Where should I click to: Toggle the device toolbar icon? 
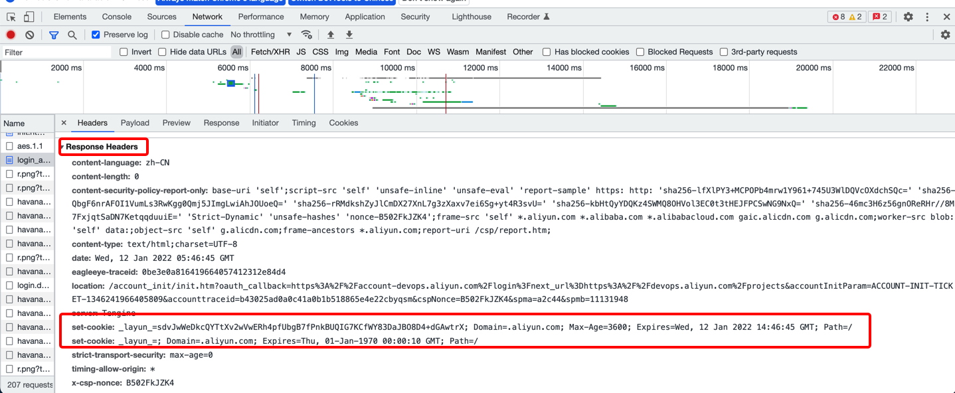29,17
